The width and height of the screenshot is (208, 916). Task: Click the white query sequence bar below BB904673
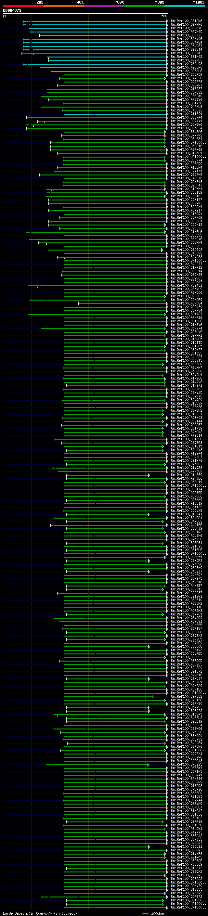click(86, 13)
